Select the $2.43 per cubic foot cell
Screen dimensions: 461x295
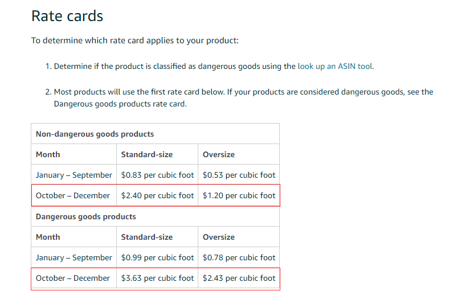point(239,278)
